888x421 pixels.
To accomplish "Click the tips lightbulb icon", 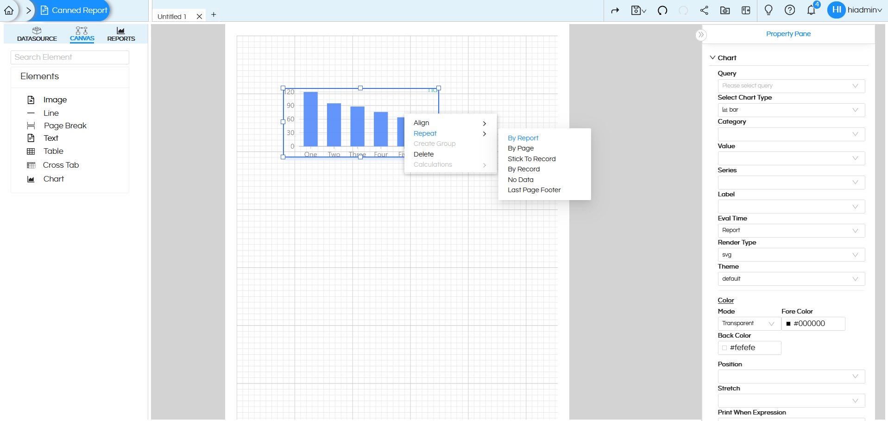I will point(768,10).
